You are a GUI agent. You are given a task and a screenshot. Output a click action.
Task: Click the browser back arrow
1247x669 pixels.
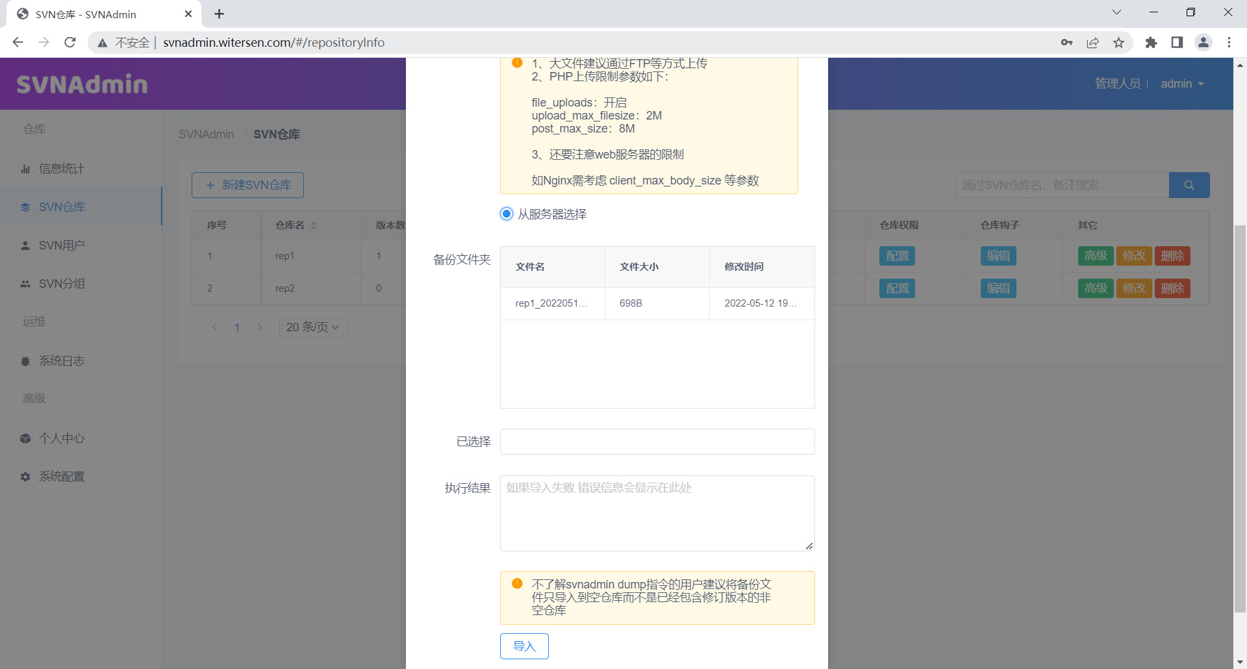pyautogui.click(x=18, y=42)
